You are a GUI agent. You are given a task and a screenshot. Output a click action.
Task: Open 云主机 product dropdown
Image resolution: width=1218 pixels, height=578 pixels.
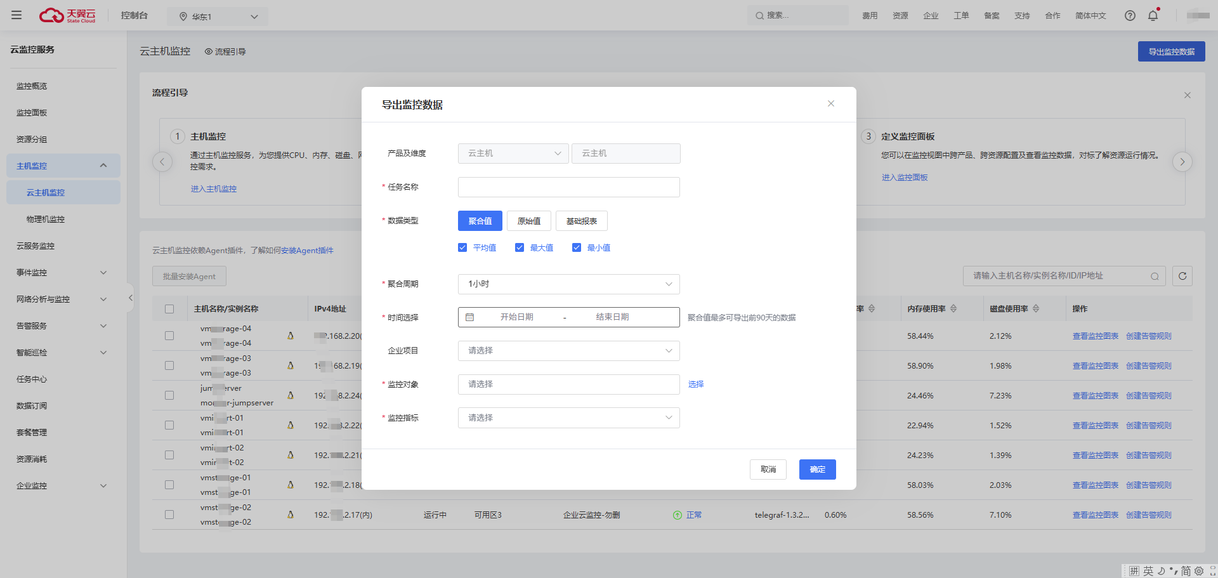pos(513,154)
